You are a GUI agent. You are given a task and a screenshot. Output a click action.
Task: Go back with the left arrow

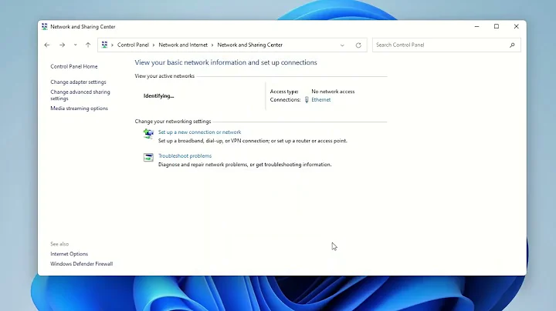47,45
